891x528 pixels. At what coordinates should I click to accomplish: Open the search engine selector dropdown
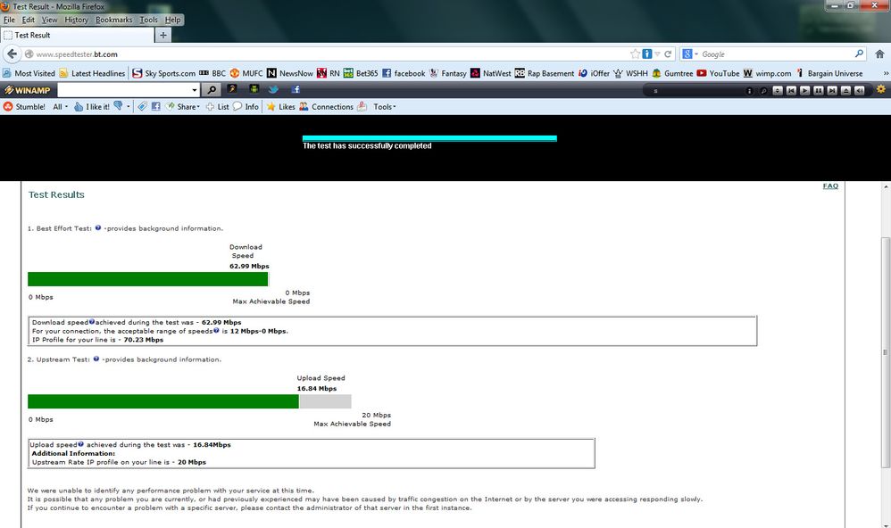pos(690,54)
